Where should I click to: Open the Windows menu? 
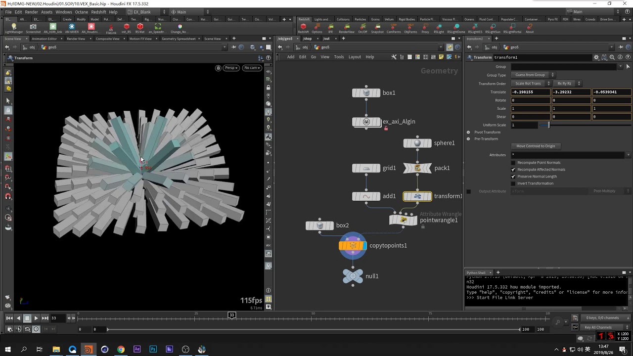click(x=63, y=12)
